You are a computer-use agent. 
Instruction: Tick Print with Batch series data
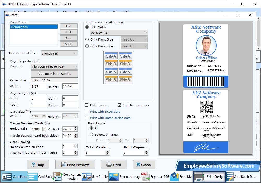click(x=87, y=118)
